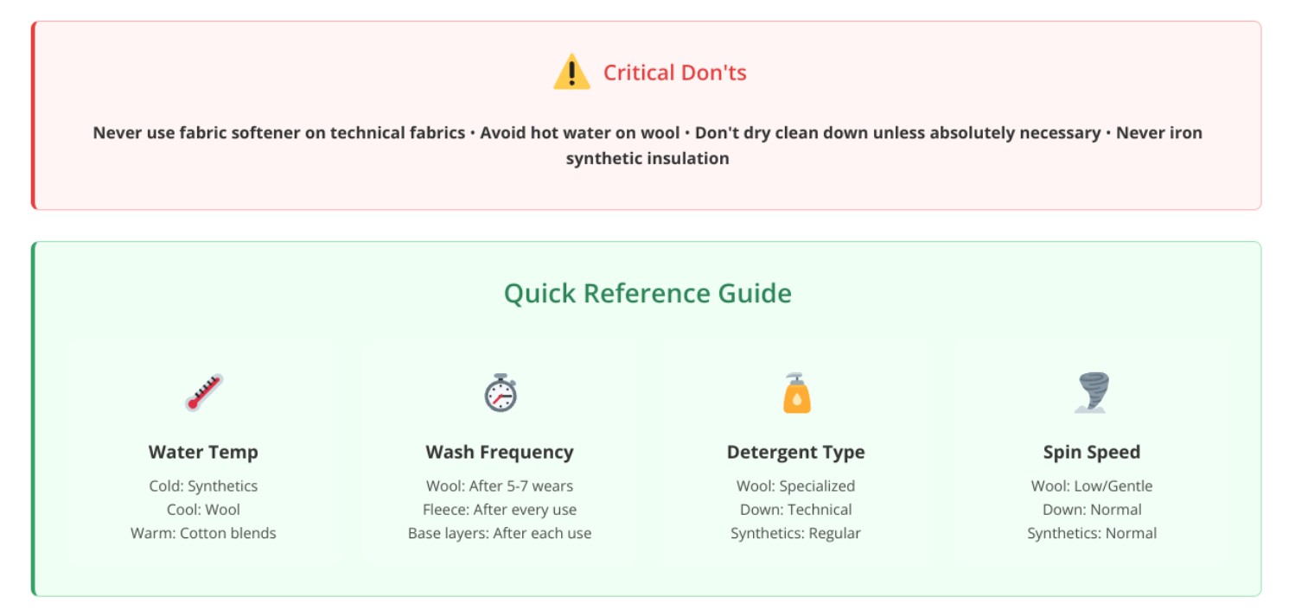The height and width of the screenshot is (616, 1295).
Task: Click the red thermometer icon
Action: click(x=203, y=393)
